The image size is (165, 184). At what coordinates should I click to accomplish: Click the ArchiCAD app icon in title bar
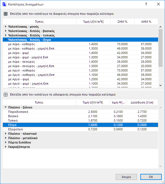pos(4,4)
